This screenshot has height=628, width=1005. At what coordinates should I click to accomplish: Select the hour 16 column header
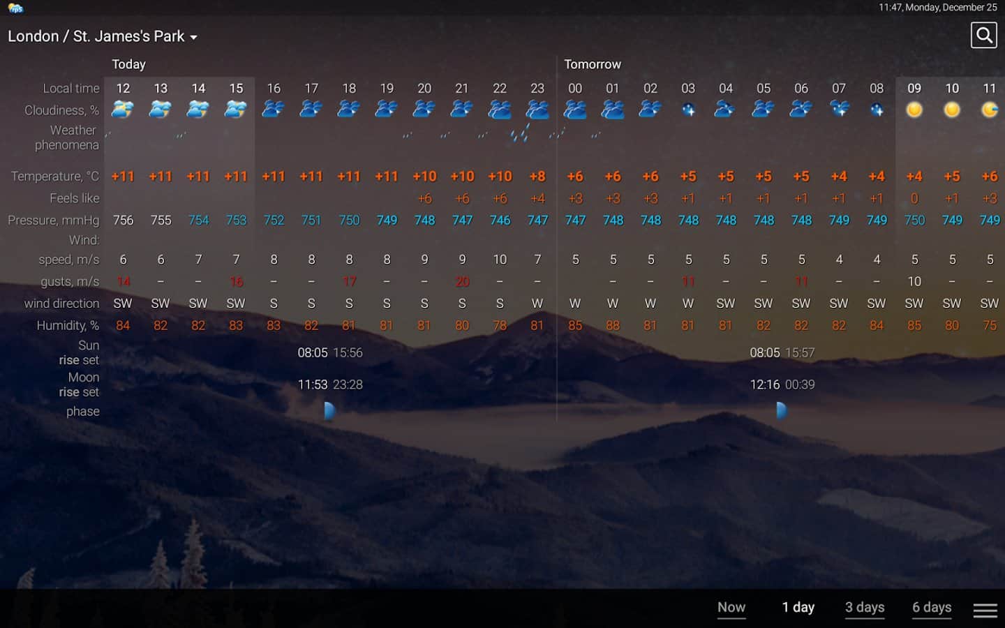274,89
